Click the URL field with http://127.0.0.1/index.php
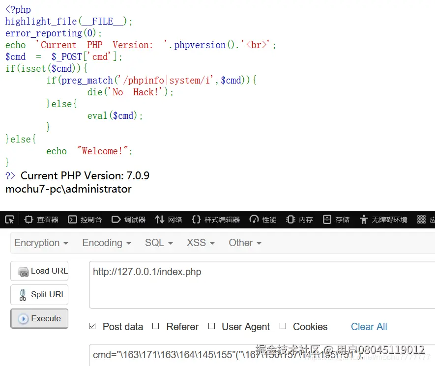The image size is (435, 366). click(262, 284)
